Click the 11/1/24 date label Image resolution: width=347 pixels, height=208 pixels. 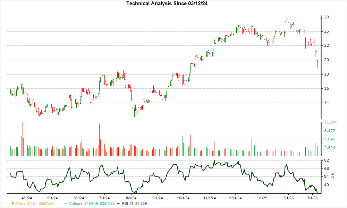210,198
